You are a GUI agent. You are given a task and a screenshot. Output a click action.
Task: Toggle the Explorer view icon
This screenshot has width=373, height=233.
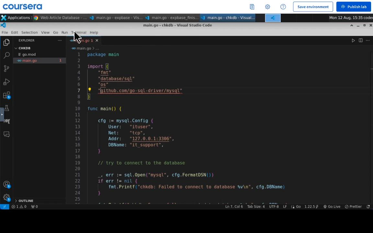click(x=6, y=42)
